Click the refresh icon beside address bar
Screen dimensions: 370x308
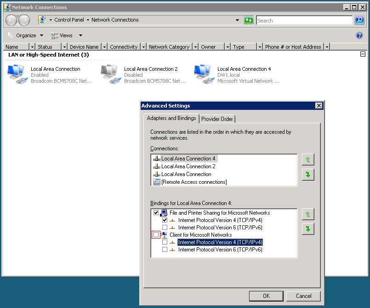(x=249, y=20)
